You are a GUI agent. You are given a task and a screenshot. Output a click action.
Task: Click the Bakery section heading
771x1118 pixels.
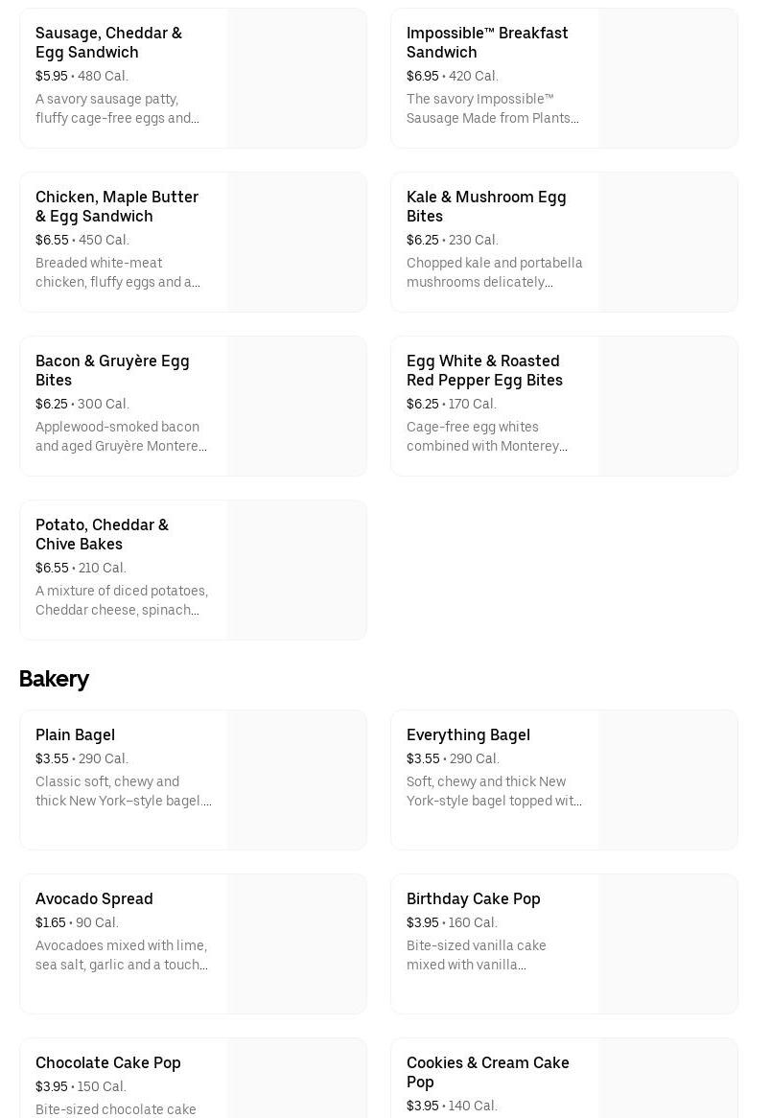point(54,679)
